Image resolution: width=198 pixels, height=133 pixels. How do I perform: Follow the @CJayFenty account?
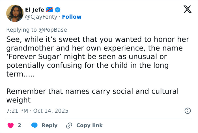72,17
